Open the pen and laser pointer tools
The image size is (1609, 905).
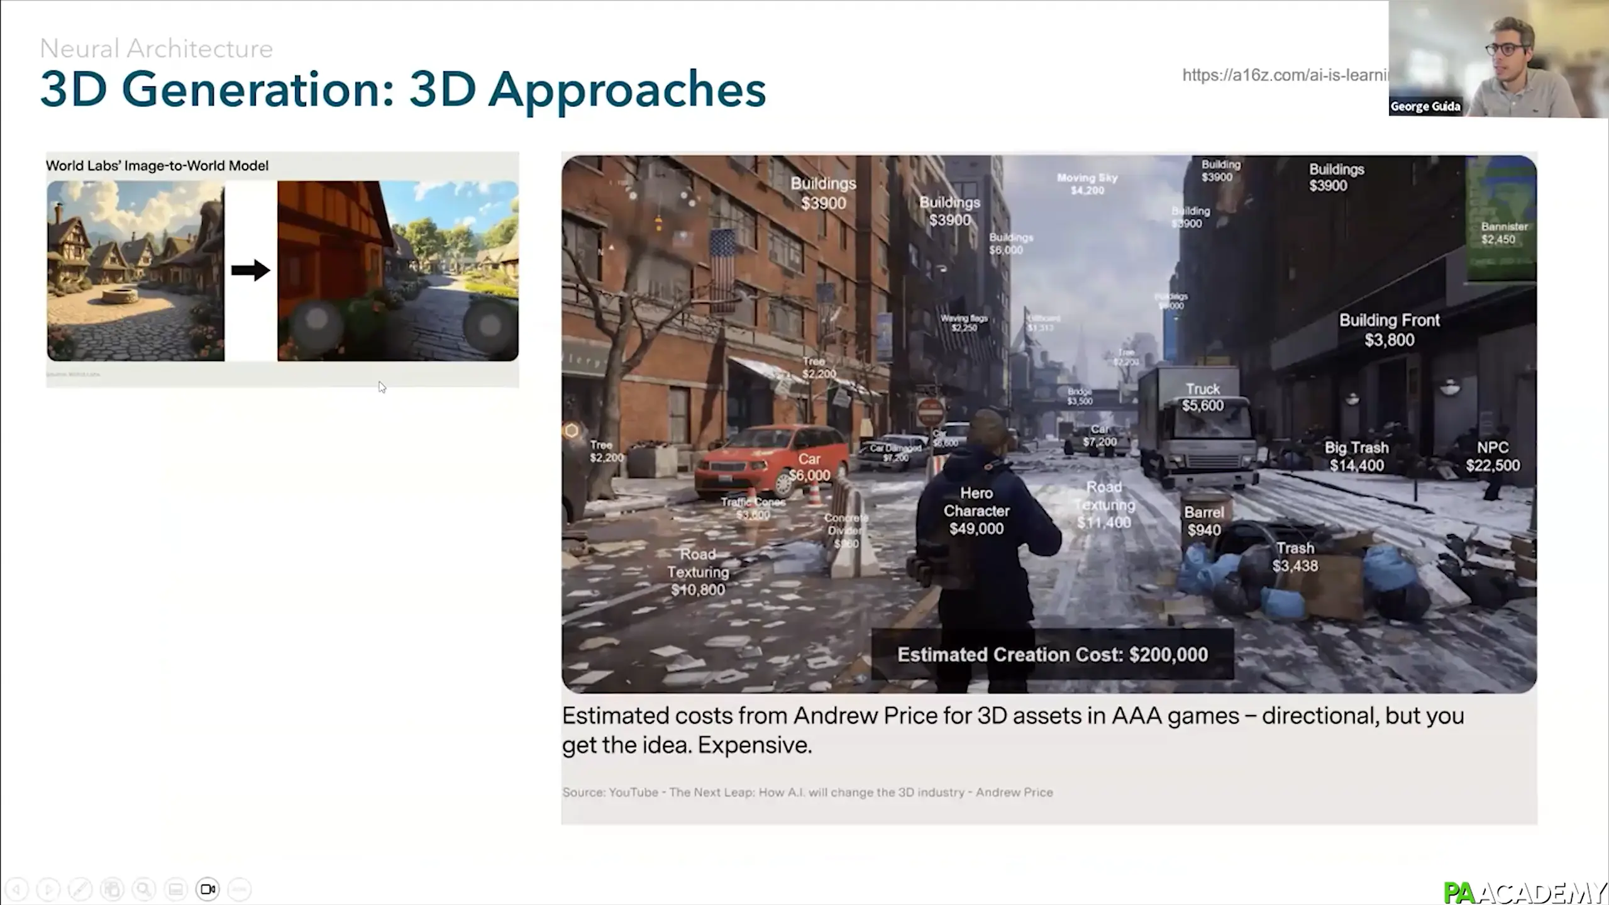click(80, 889)
